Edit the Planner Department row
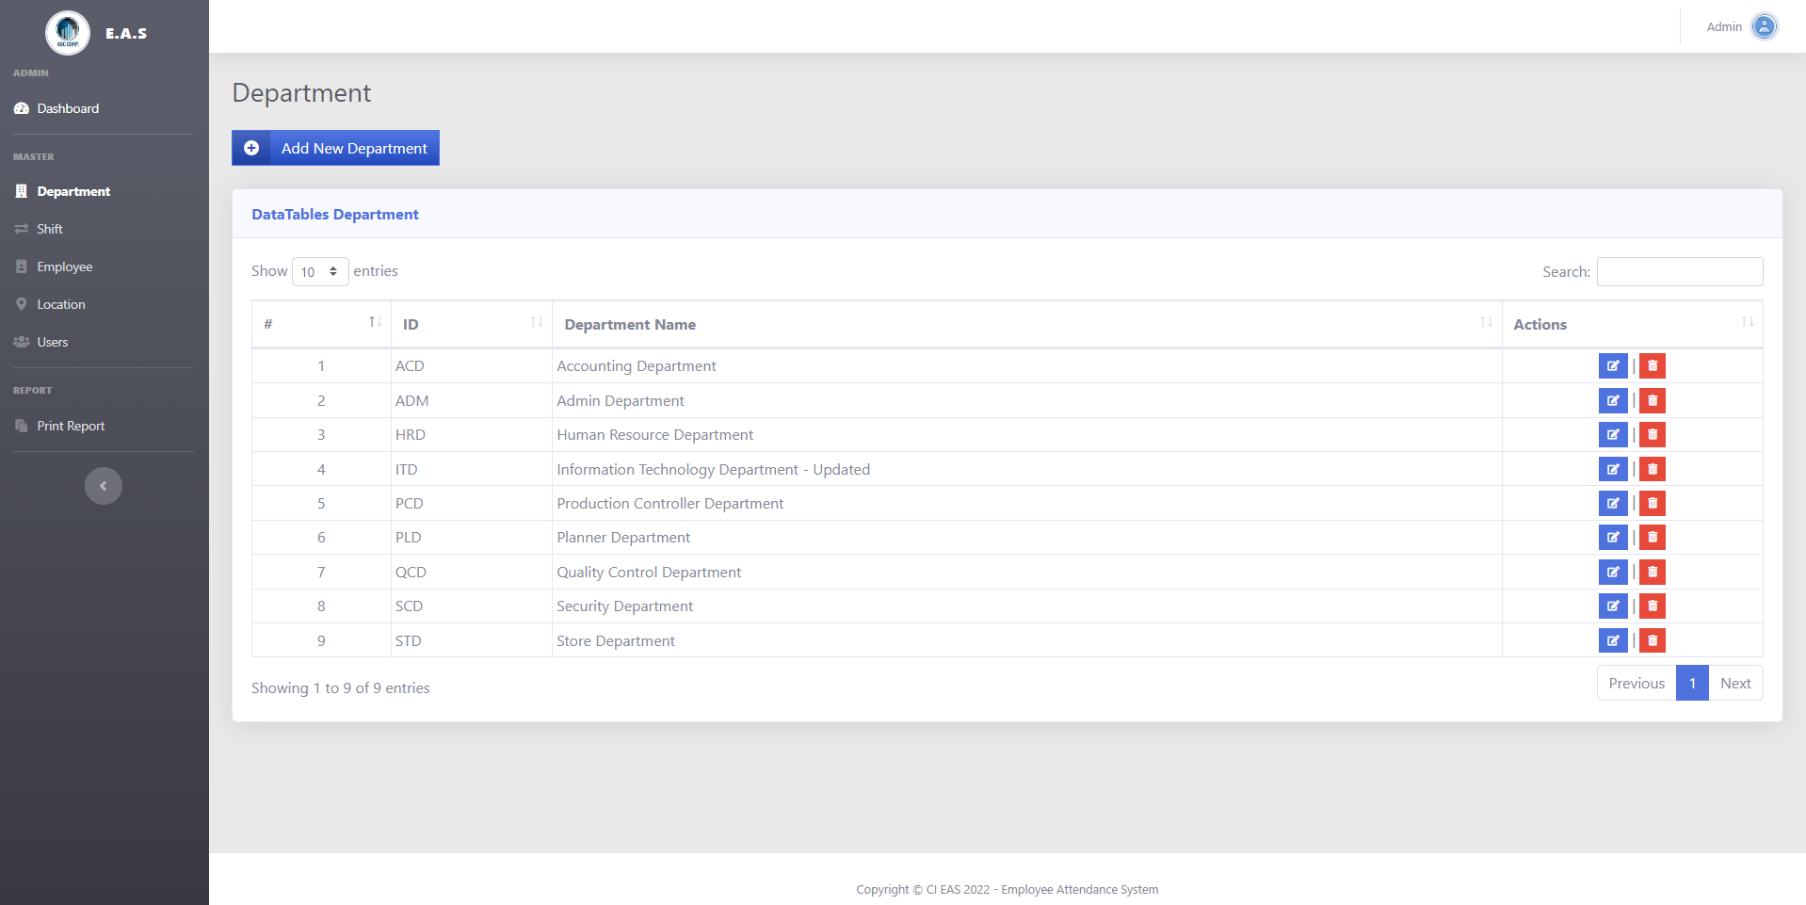1806x905 pixels. (1613, 538)
